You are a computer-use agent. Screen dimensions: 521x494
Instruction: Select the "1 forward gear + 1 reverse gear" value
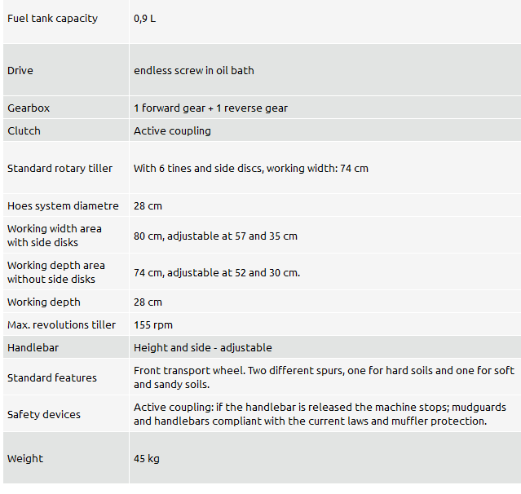(x=210, y=108)
